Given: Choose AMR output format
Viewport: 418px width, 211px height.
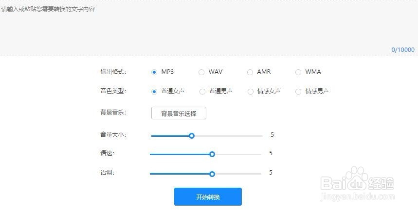Looking at the screenshot, I should click(250, 72).
